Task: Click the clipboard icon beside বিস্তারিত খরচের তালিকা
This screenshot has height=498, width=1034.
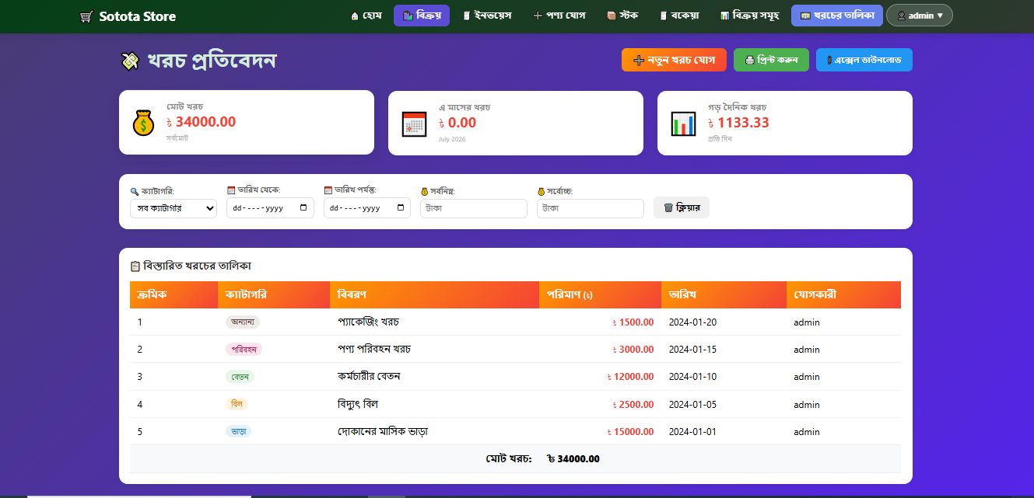Action: 135,266
